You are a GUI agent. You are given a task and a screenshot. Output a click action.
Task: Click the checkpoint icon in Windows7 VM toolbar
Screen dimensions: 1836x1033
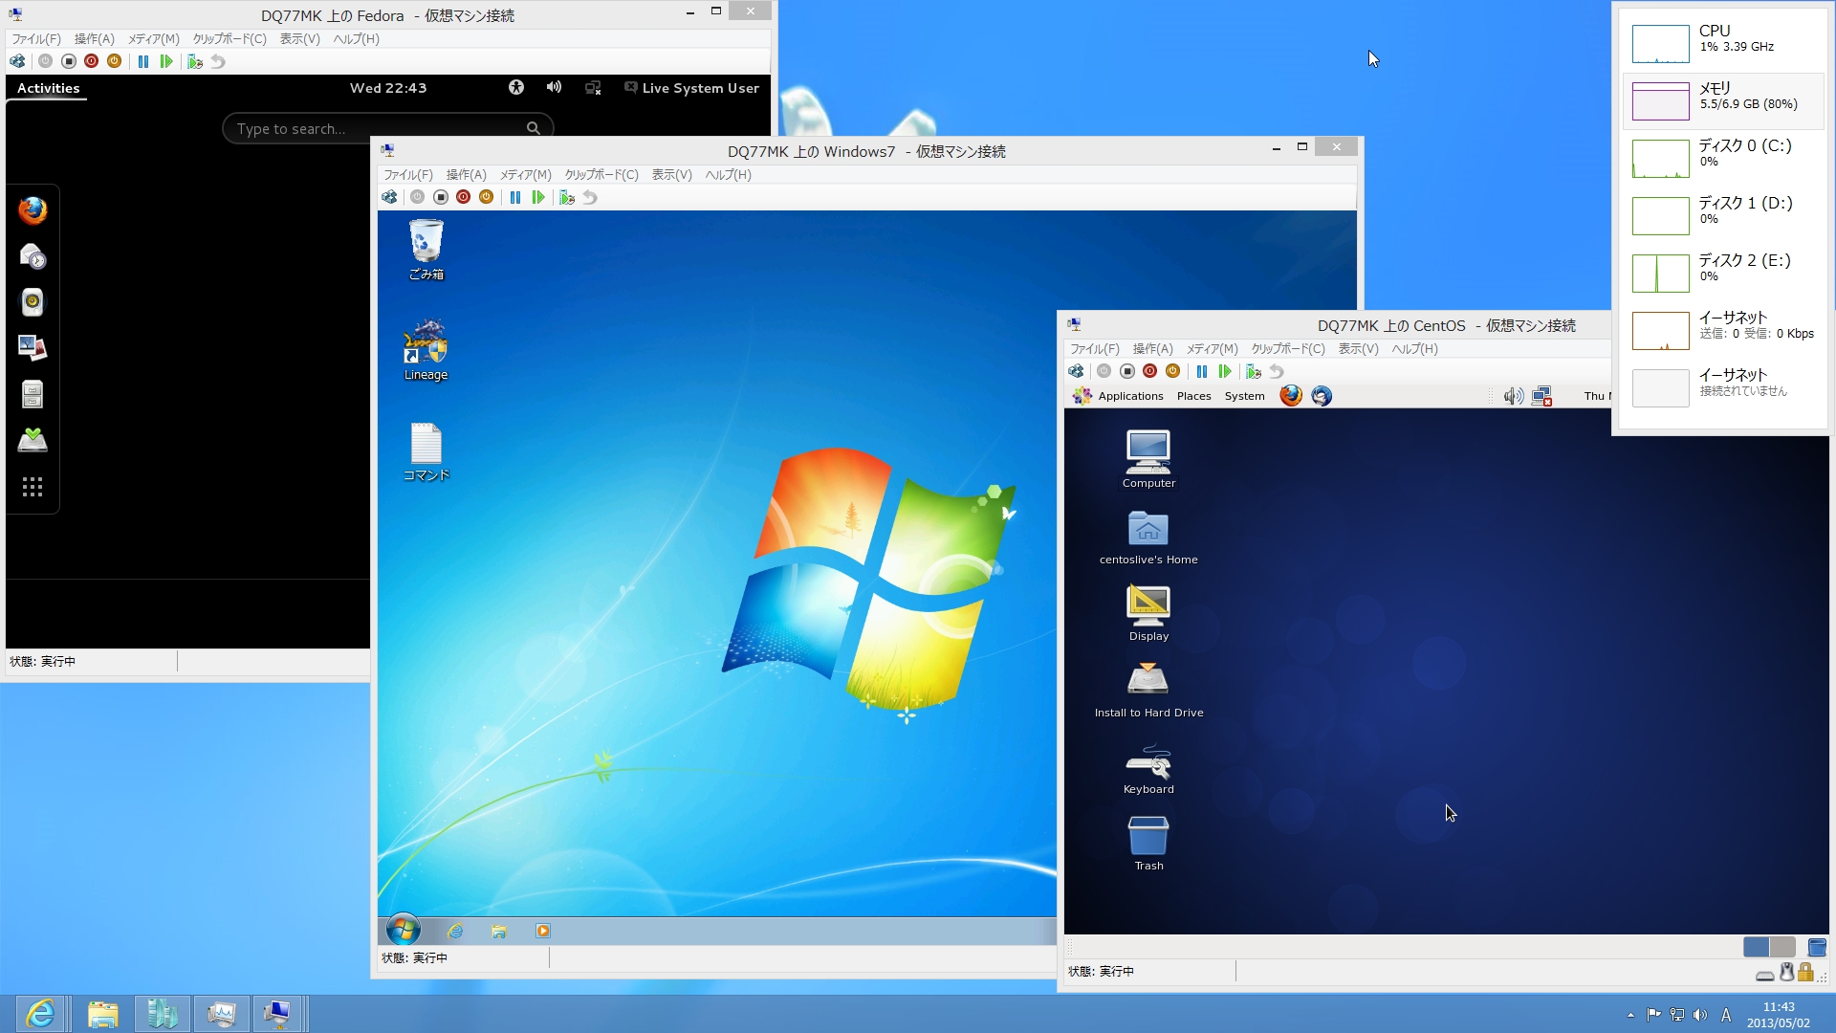(567, 197)
